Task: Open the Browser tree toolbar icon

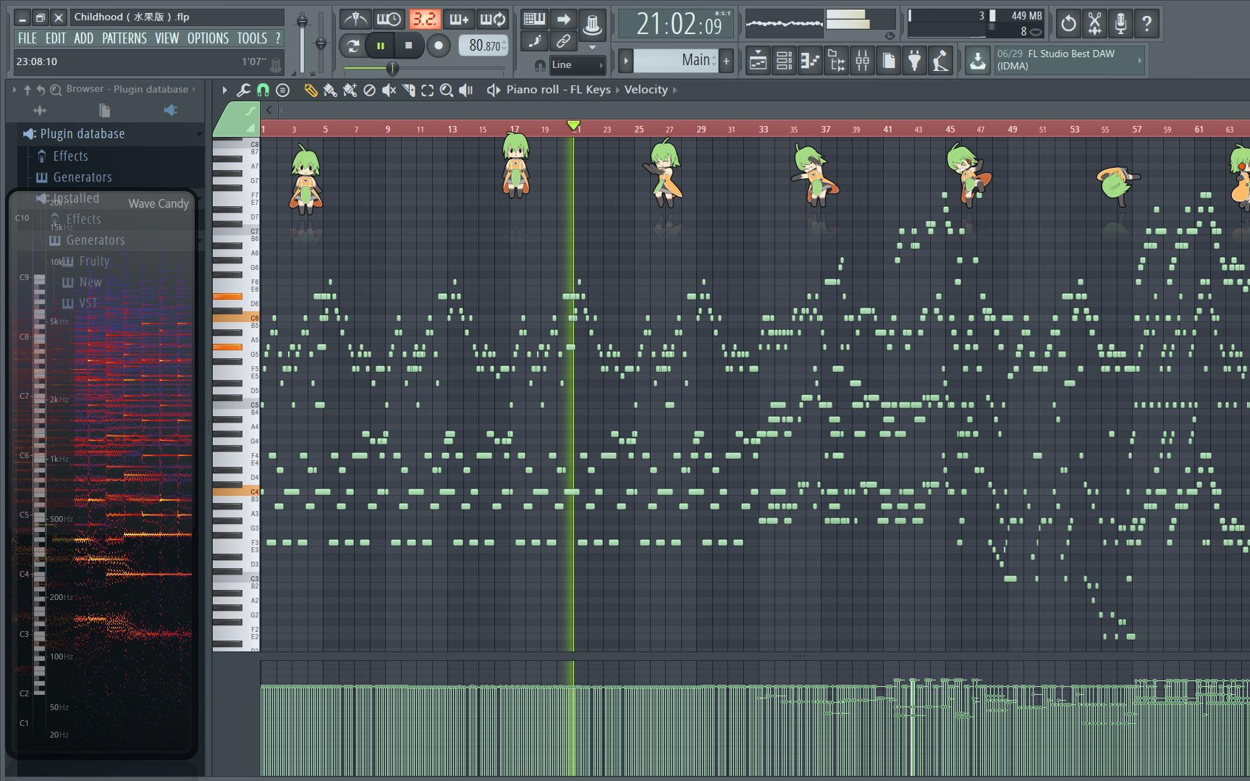Action: pyautogui.click(x=836, y=62)
